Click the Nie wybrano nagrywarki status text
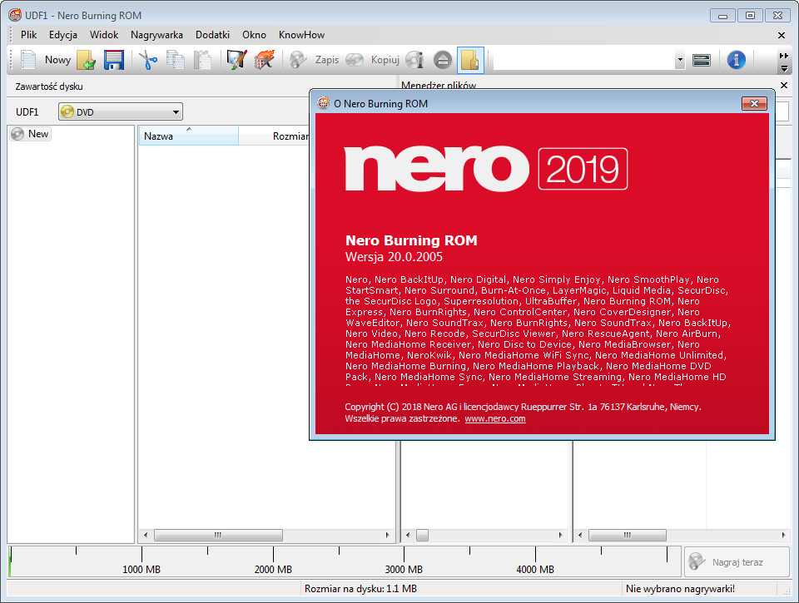 click(680, 589)
